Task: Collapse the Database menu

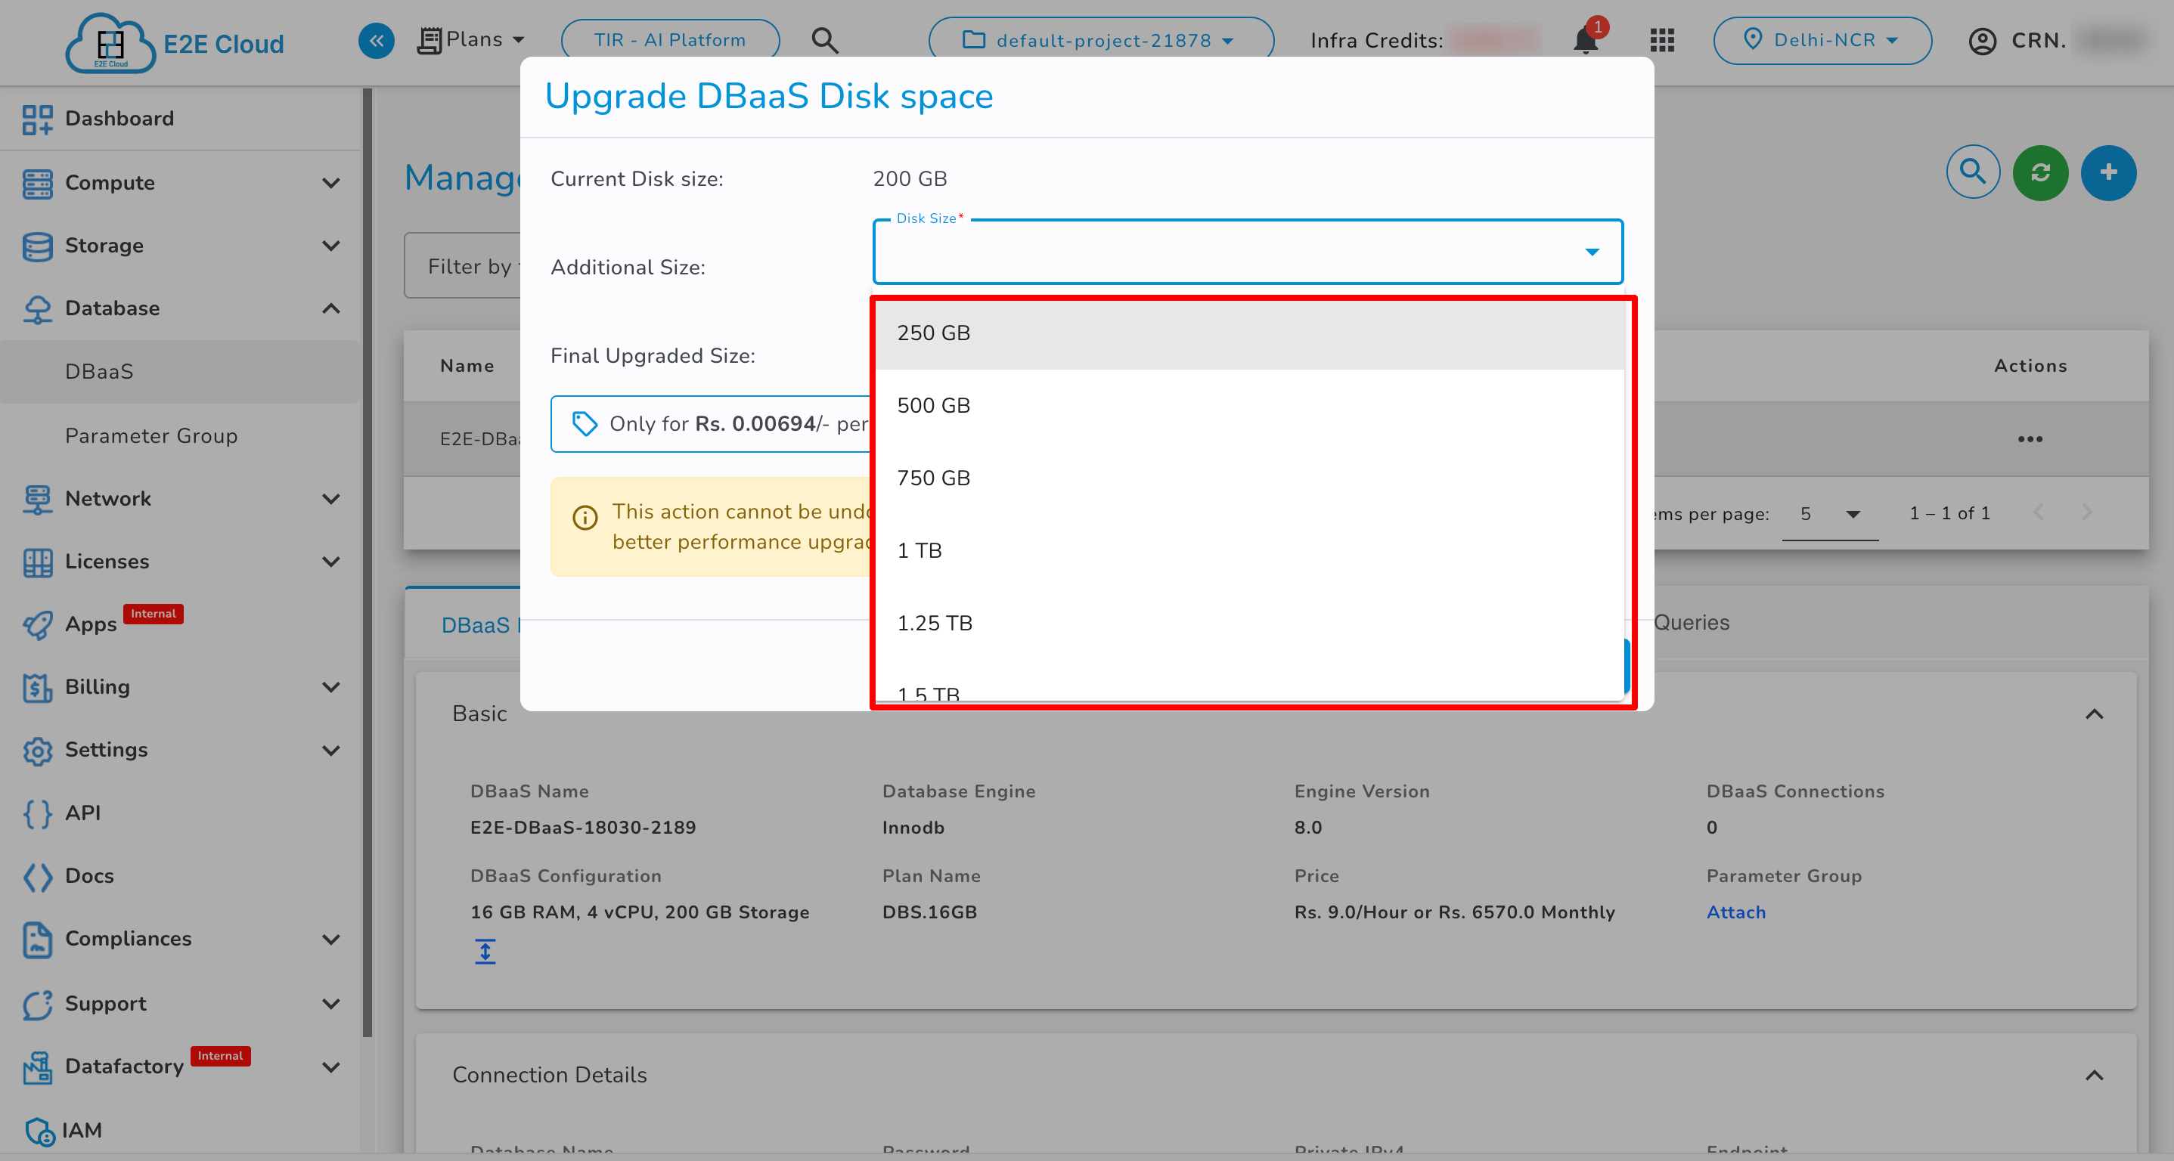Action: (332, 308)
